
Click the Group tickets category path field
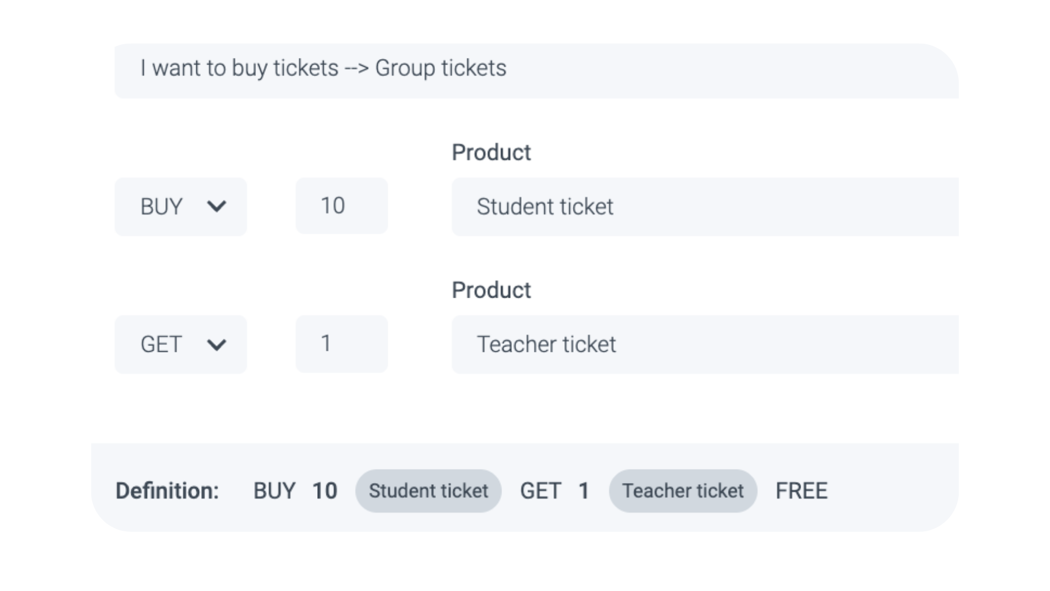click(x=536, y=70)
